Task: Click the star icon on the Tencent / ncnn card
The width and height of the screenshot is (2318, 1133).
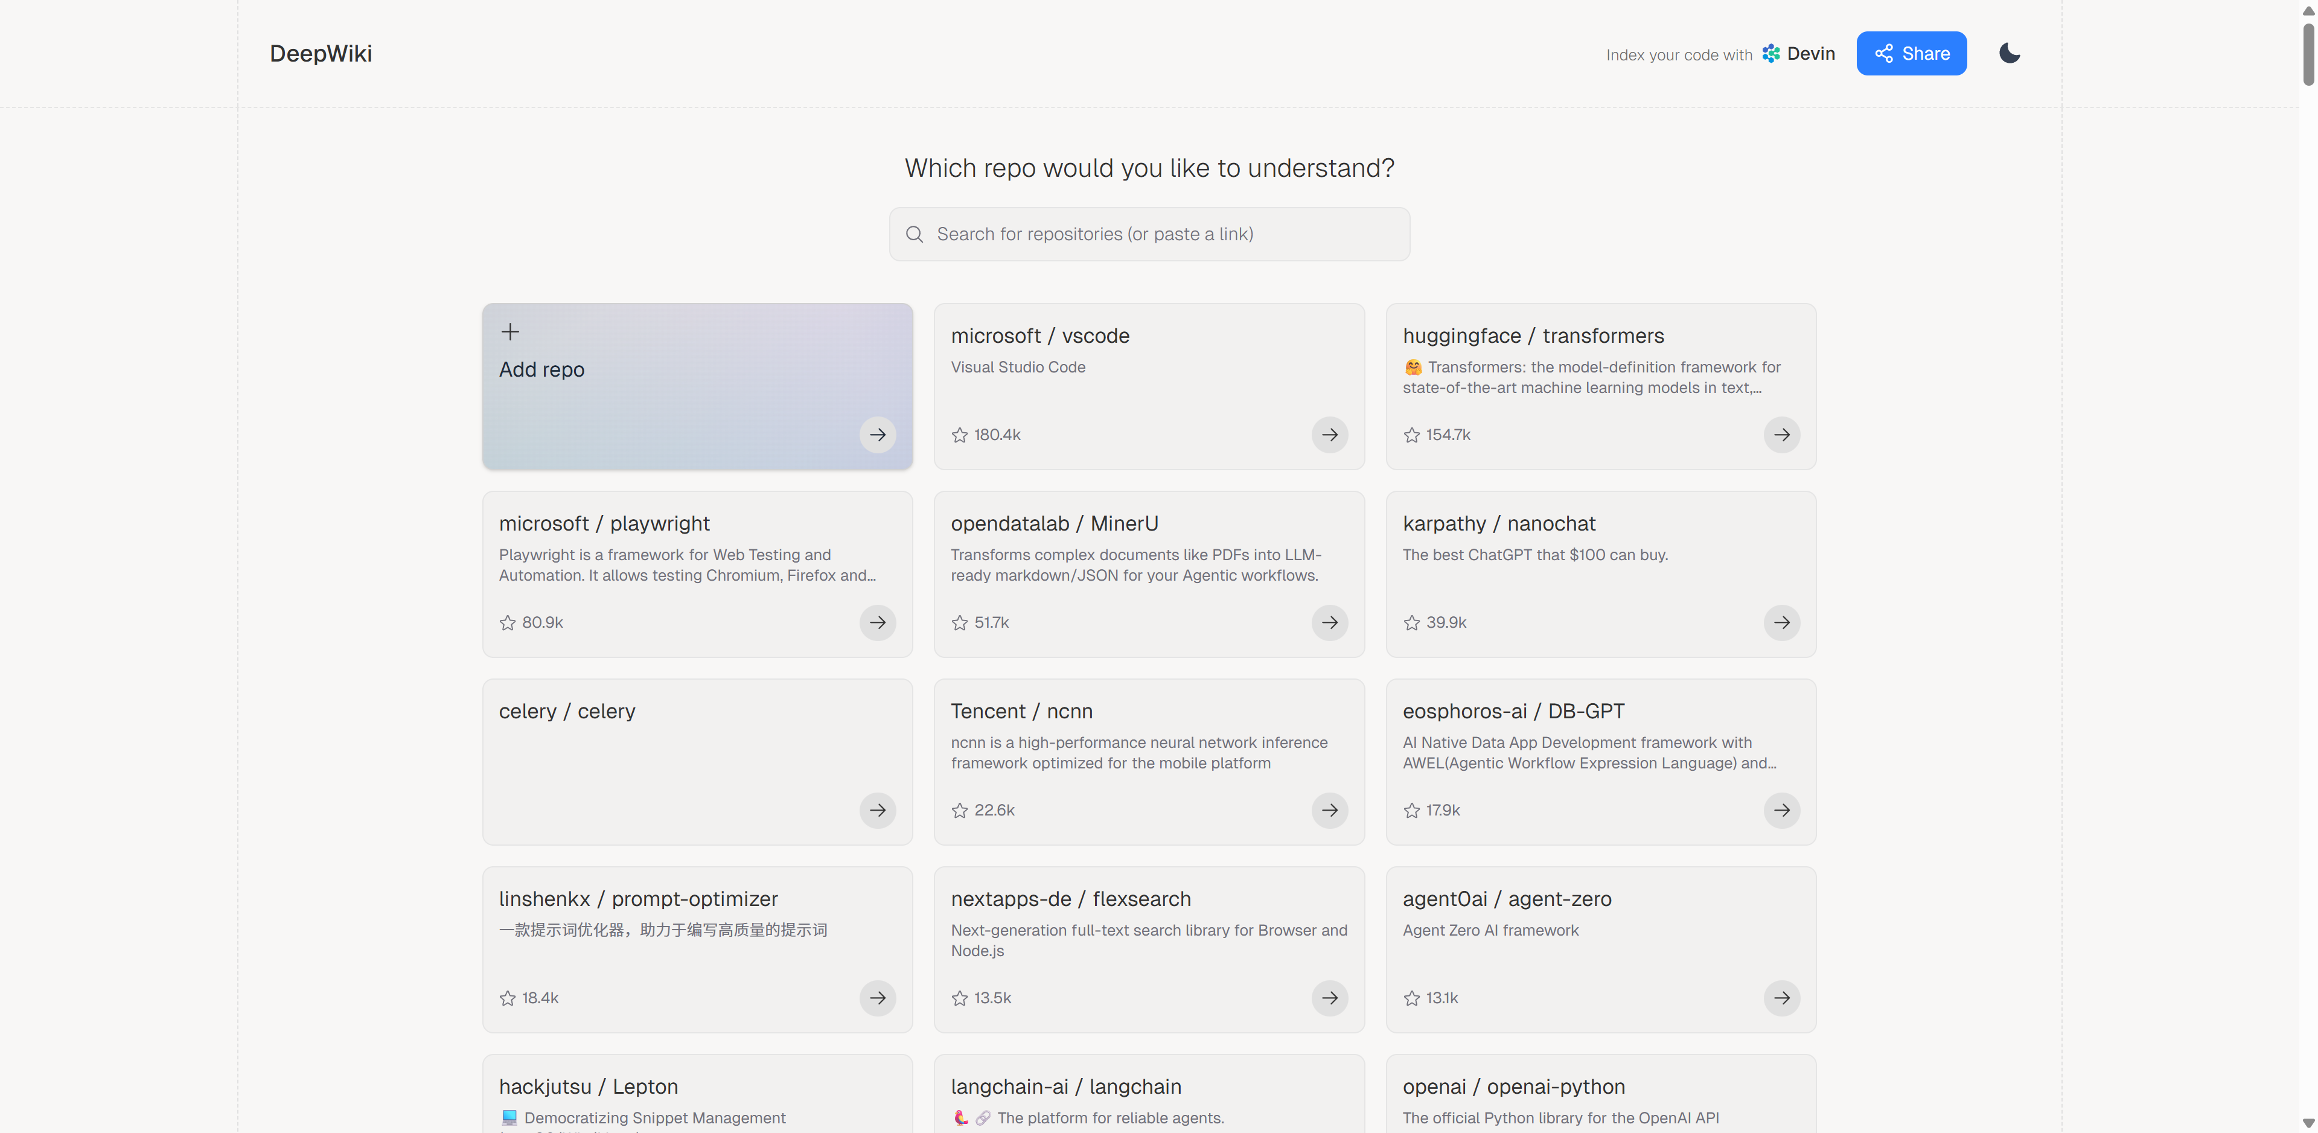Action: [959, 810]
